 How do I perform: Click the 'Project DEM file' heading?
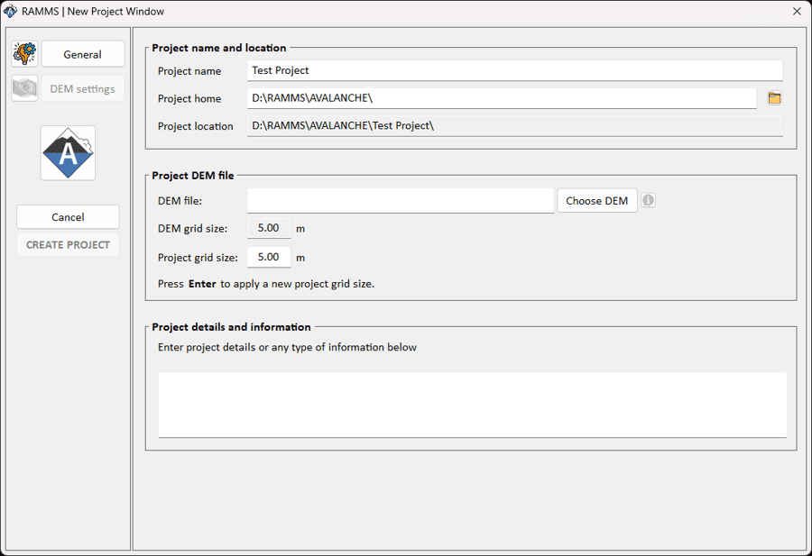(x=193, y=176)
